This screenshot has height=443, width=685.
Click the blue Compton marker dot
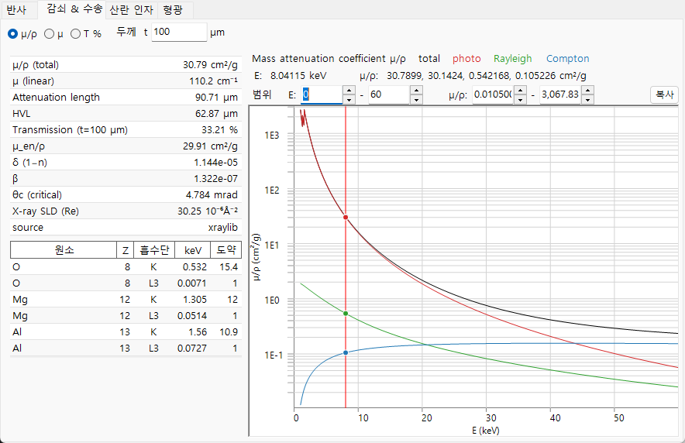click(346, 352)
